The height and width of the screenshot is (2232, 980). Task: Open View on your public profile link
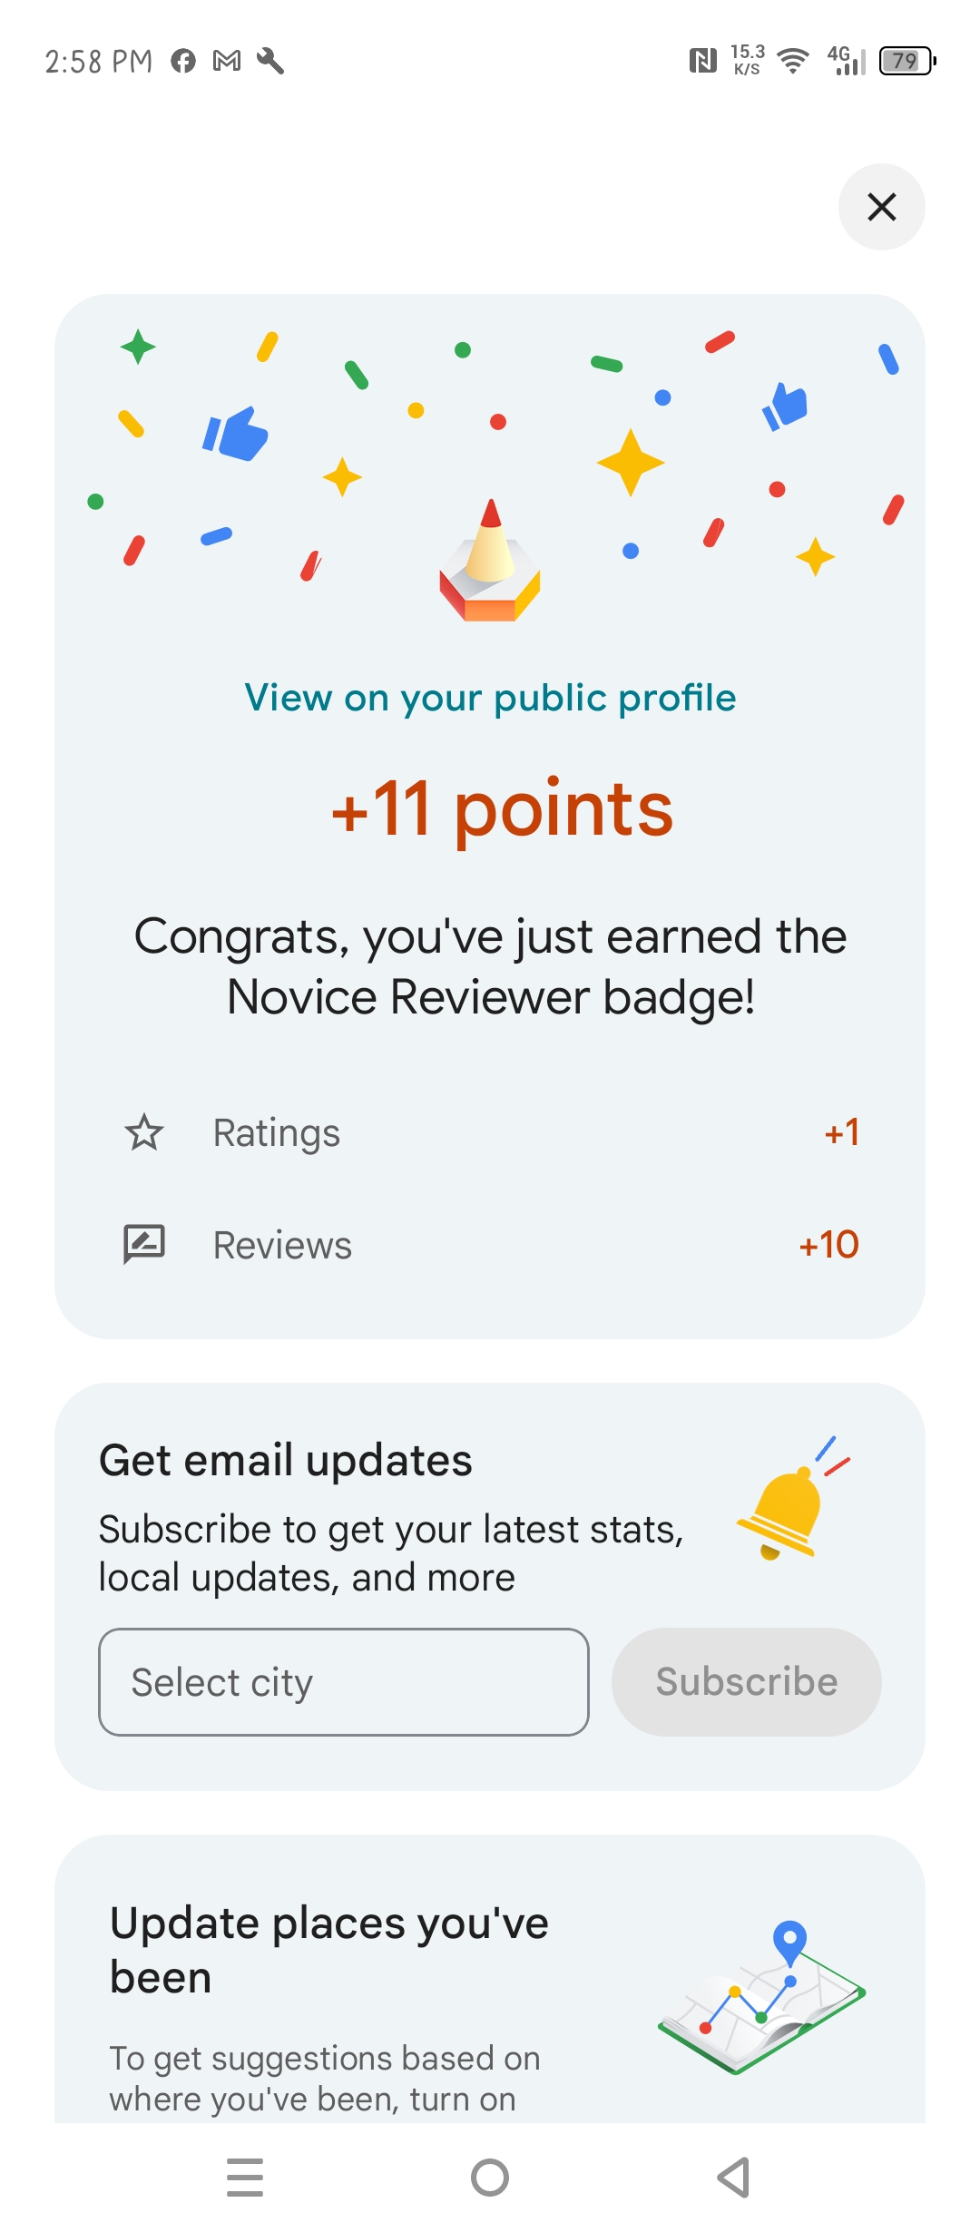coord(490,698)
